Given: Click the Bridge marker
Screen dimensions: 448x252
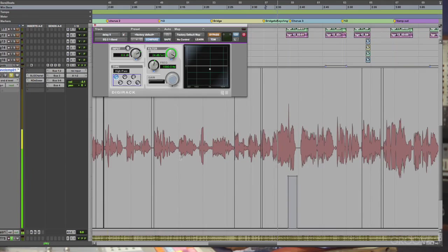Looking at the screenshot, I should (216, 21).
